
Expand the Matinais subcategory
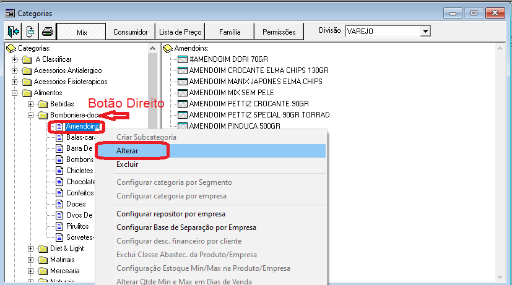(x=30, y=260)
